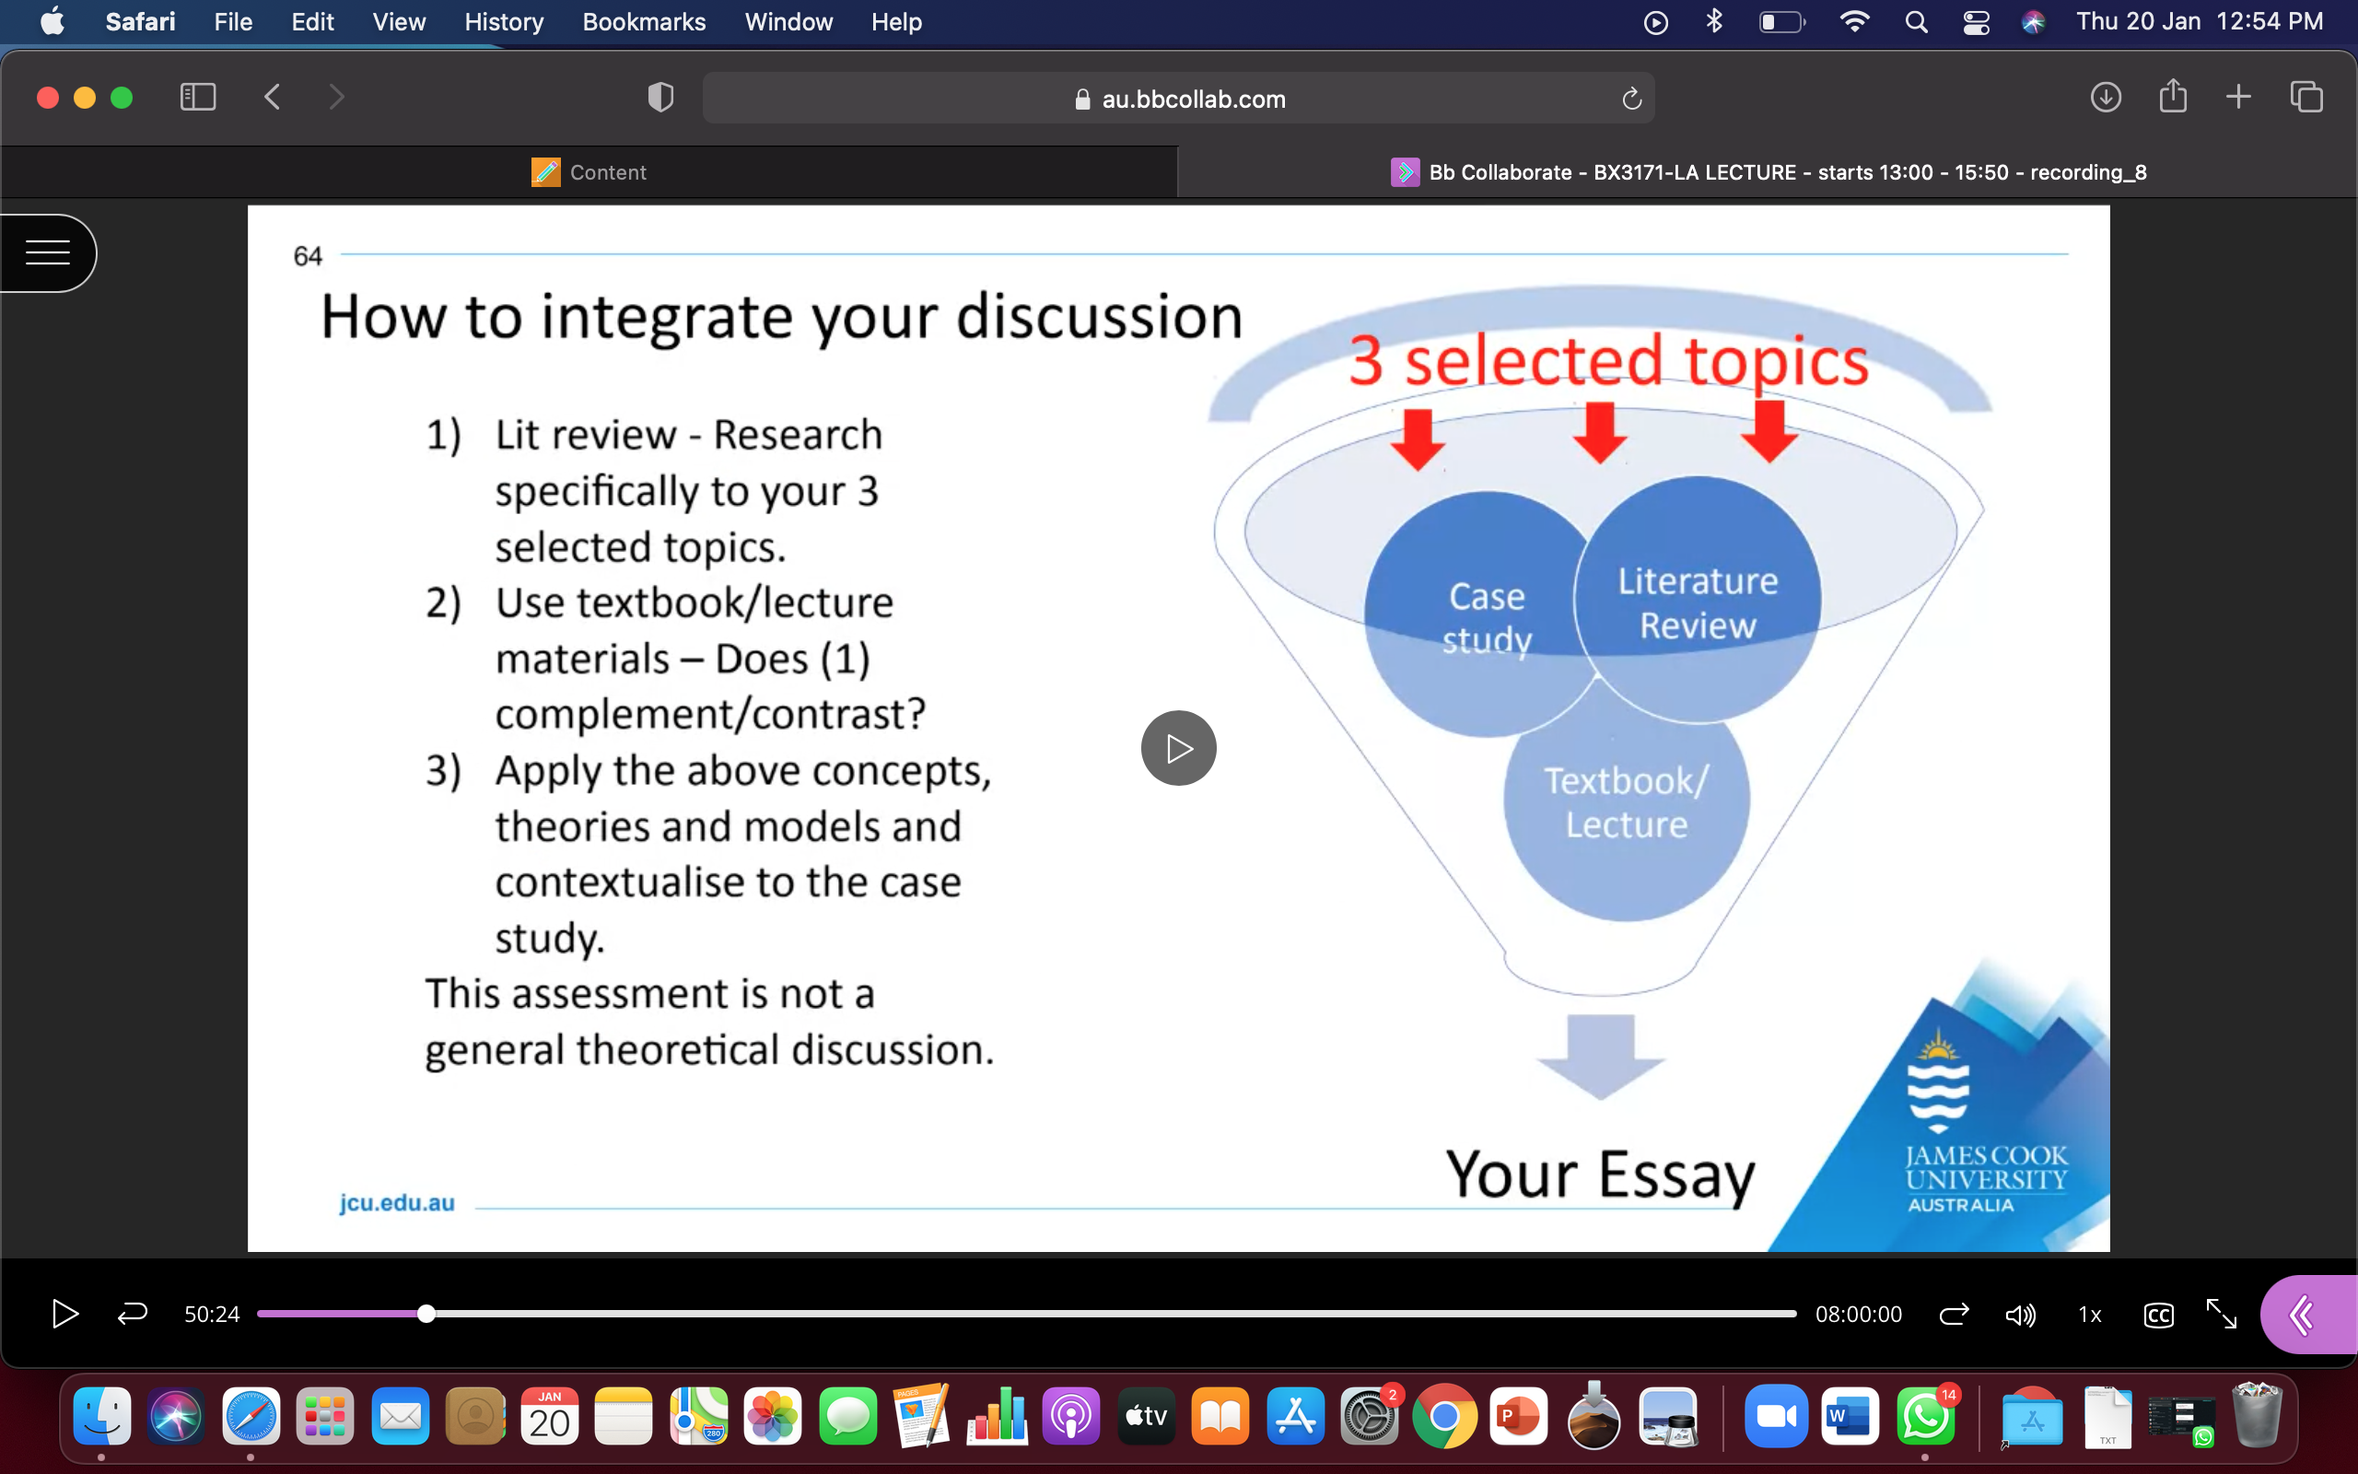Go back to the previous page
Viewport: 2358px width, 1474px height.
tap(272, 98)
